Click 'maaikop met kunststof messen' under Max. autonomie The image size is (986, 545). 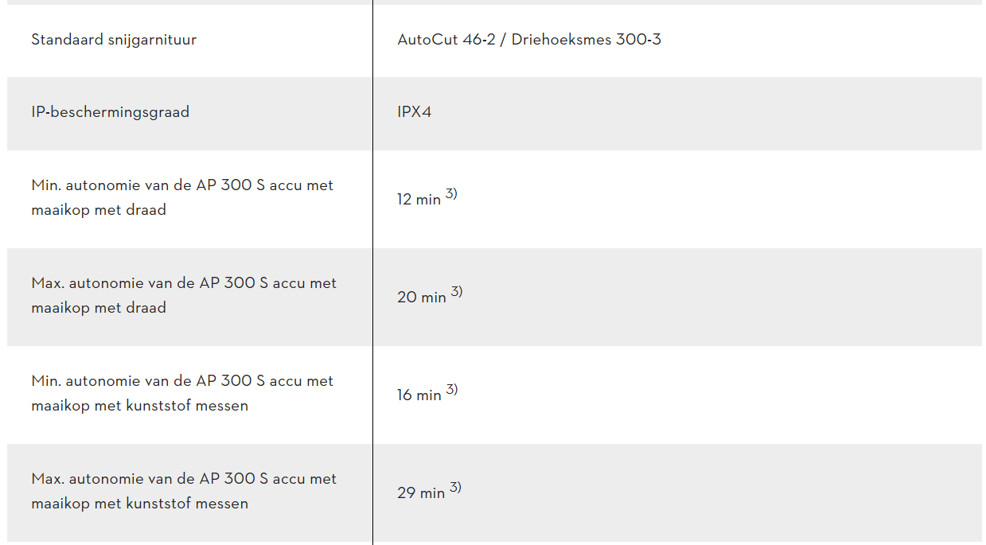139,504
